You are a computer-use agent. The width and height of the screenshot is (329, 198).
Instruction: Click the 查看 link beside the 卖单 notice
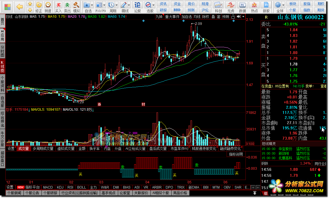323,86
